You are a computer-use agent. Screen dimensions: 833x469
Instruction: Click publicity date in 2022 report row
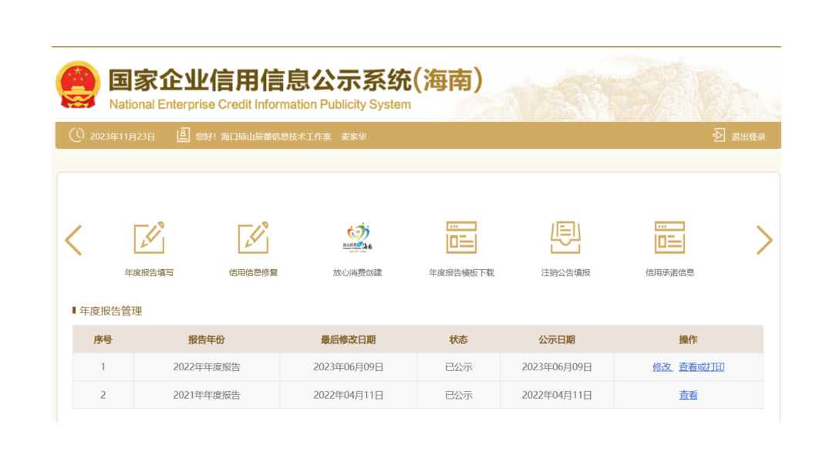pos(557,367)
